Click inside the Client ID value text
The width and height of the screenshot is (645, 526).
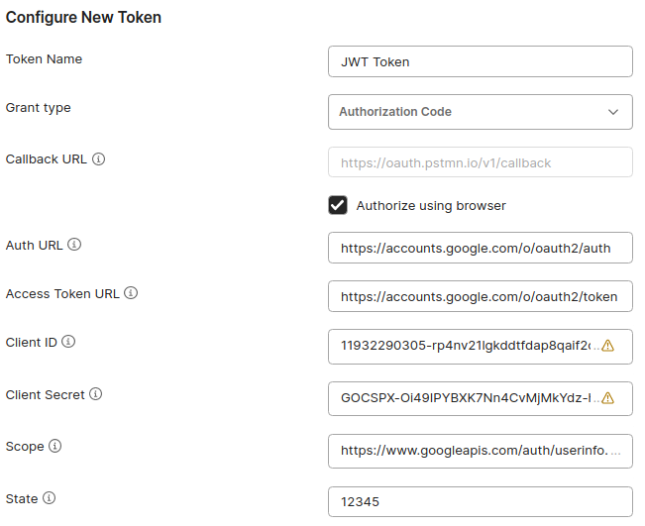coord(464,347)
